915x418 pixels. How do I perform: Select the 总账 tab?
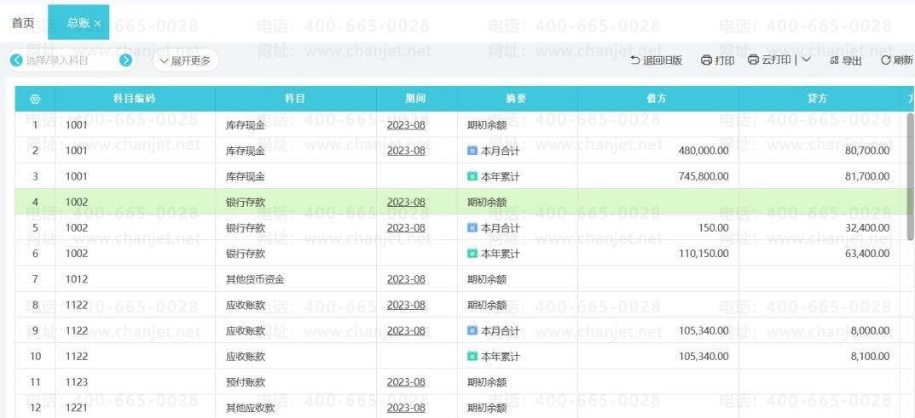pyautogui.click(x=78, y=23)
